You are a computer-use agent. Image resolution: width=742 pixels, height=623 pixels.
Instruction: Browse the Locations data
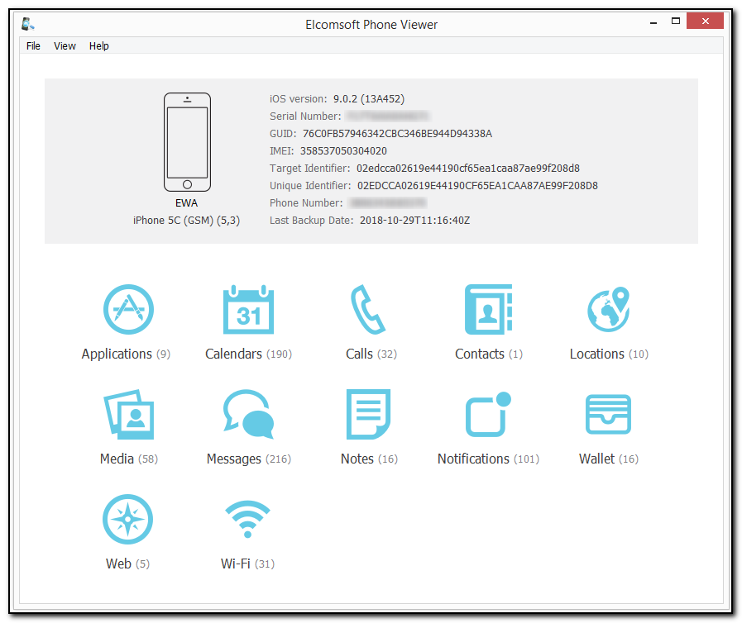[607, 309]
